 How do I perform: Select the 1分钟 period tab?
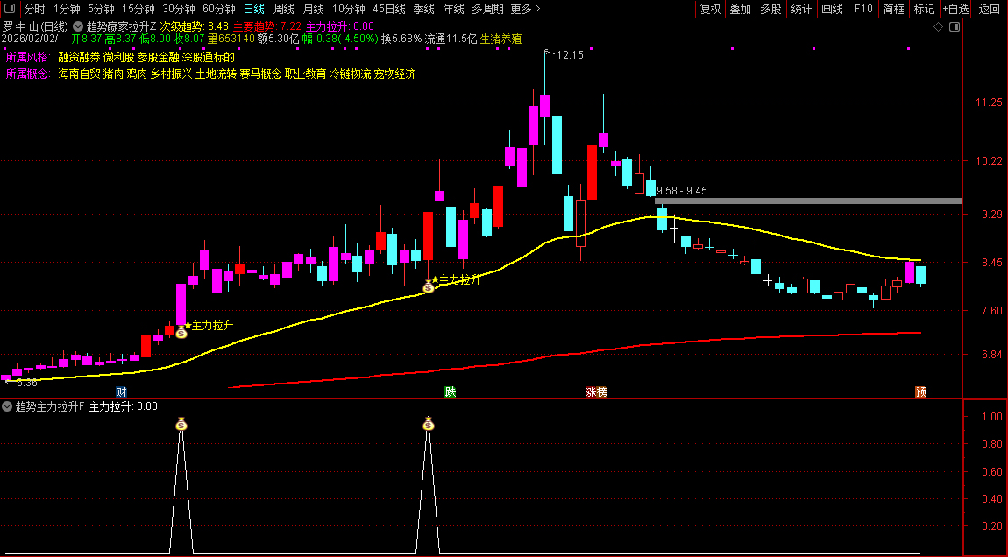67,9
